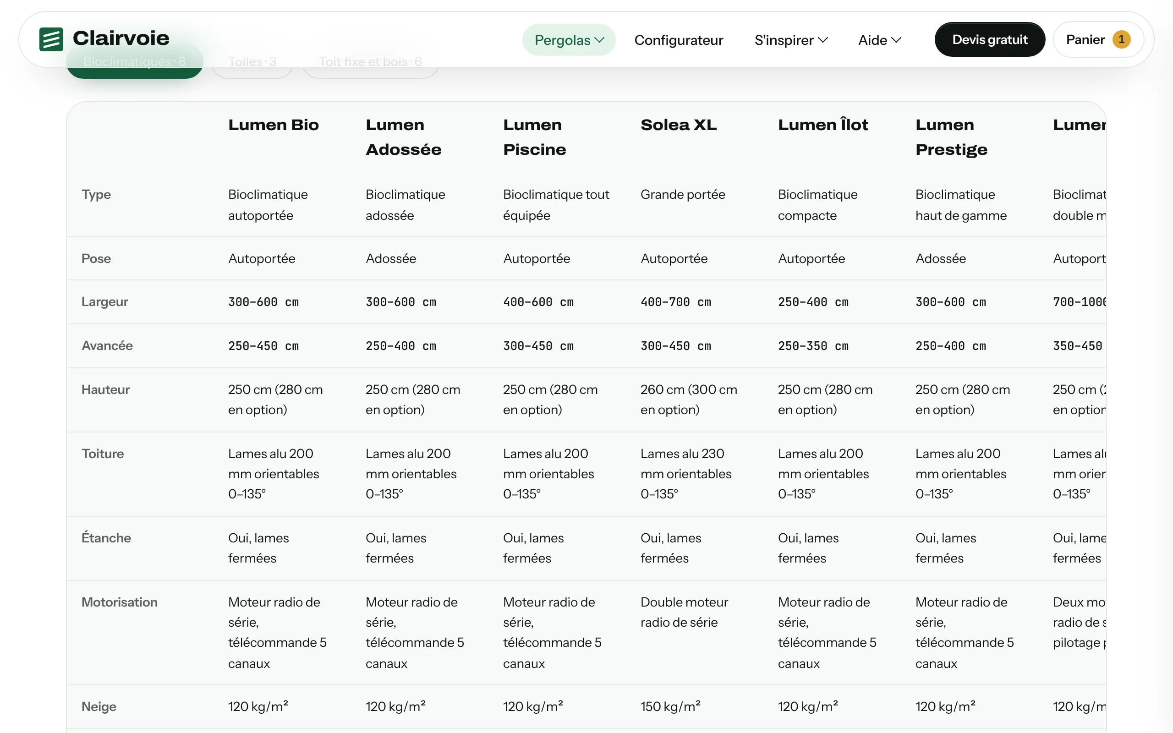Switch to Toit fixe et bois · 6 tab
The height and width of the screenshot is (733, 1173).
click(x=370, y=62)
